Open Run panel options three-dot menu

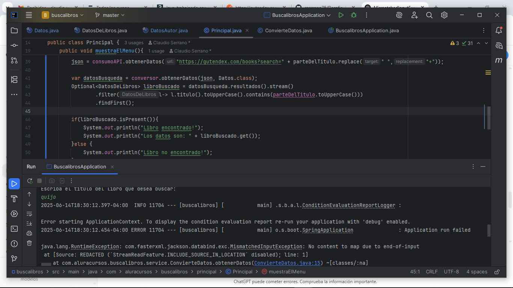tap(473, 166)
